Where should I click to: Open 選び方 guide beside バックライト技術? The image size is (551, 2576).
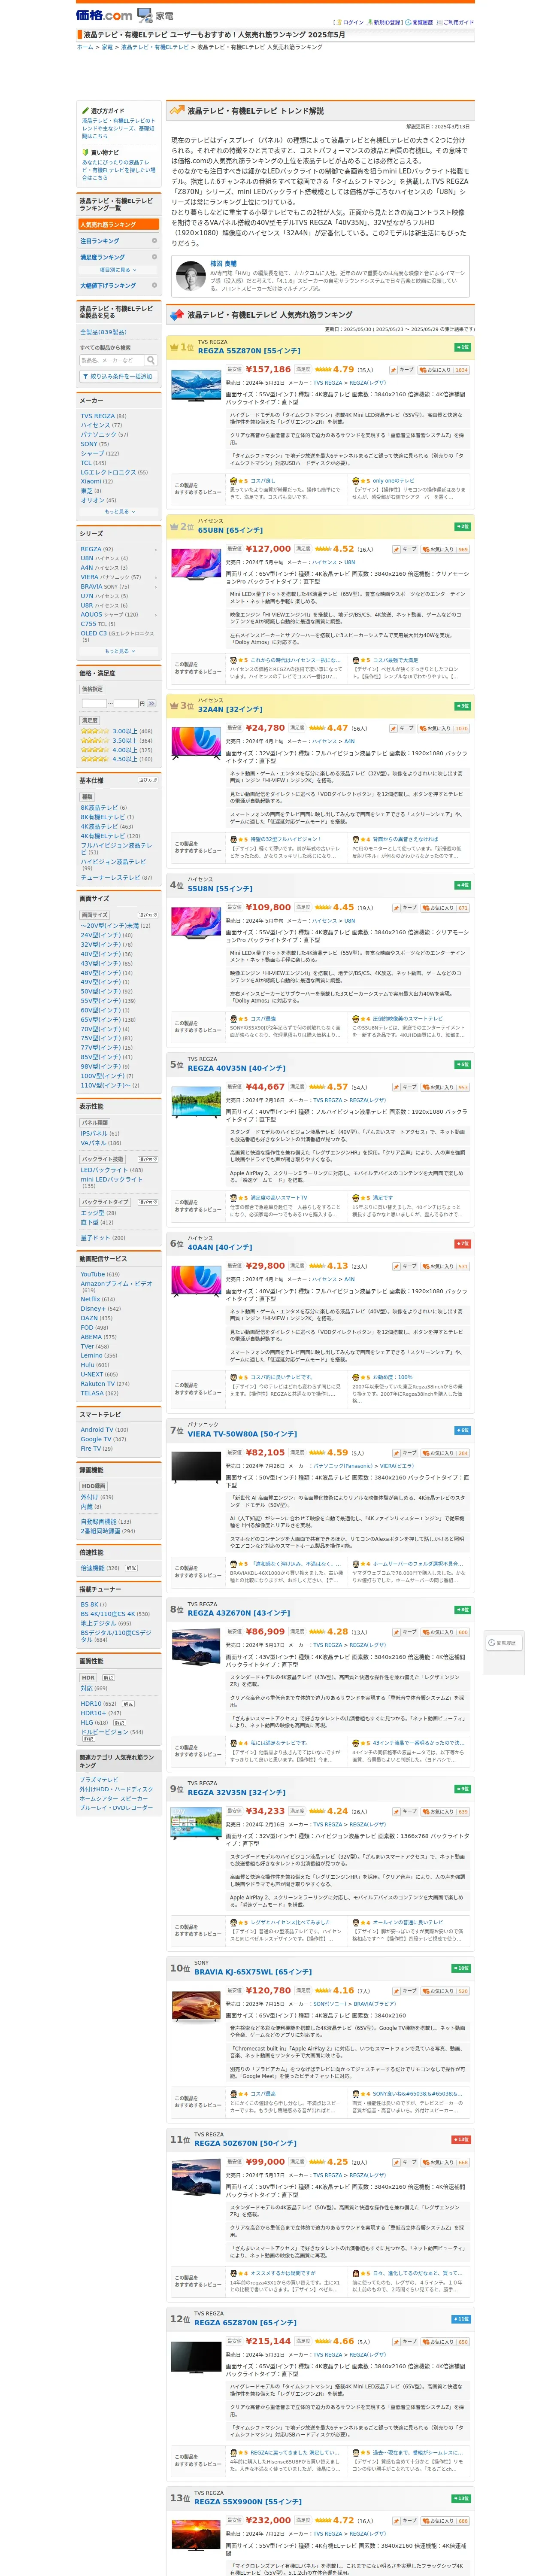pyautogui.click(x=148, y=1159)
